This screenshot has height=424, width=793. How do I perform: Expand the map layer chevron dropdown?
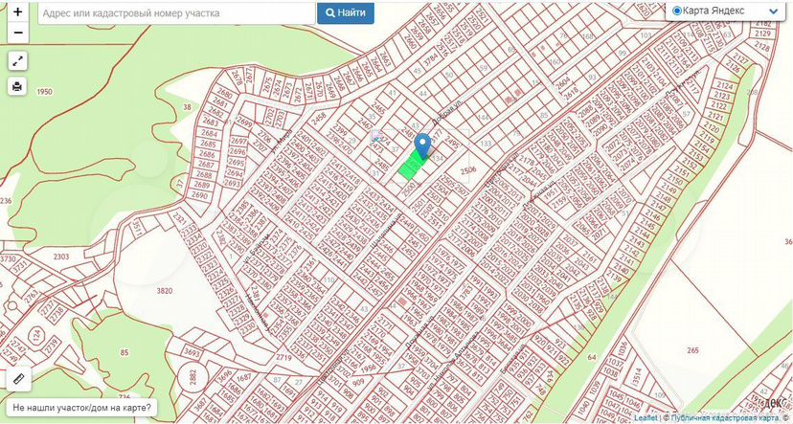773,11
